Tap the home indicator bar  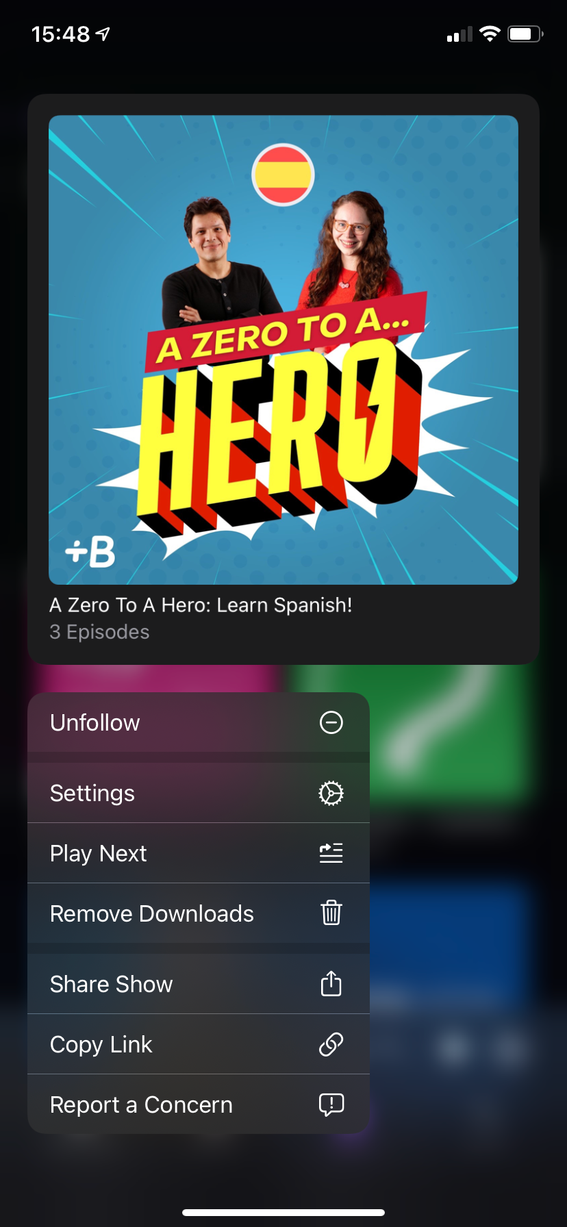[283, 1213]
